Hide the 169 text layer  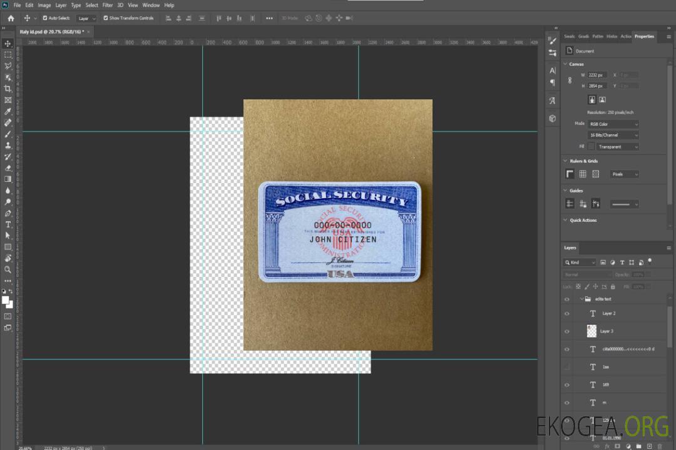click(567, 385)
